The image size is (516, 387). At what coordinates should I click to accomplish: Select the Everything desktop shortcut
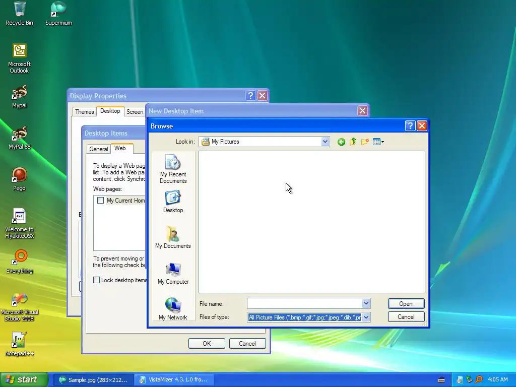[x=19, y=262]
